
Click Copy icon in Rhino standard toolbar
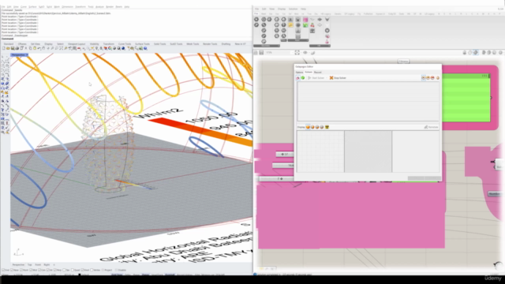[30, 48]
